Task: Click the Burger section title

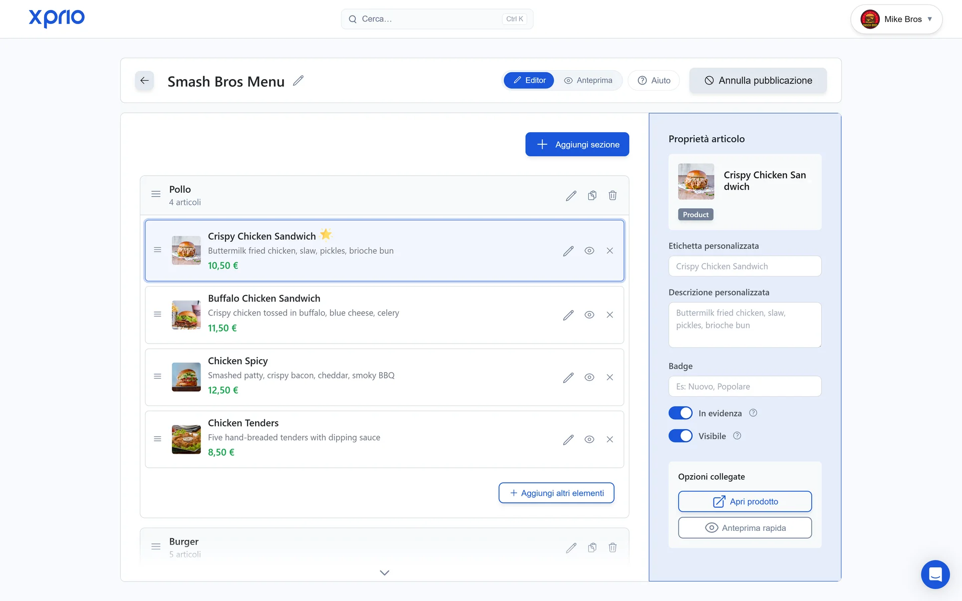Action: (x=184, y=542)
